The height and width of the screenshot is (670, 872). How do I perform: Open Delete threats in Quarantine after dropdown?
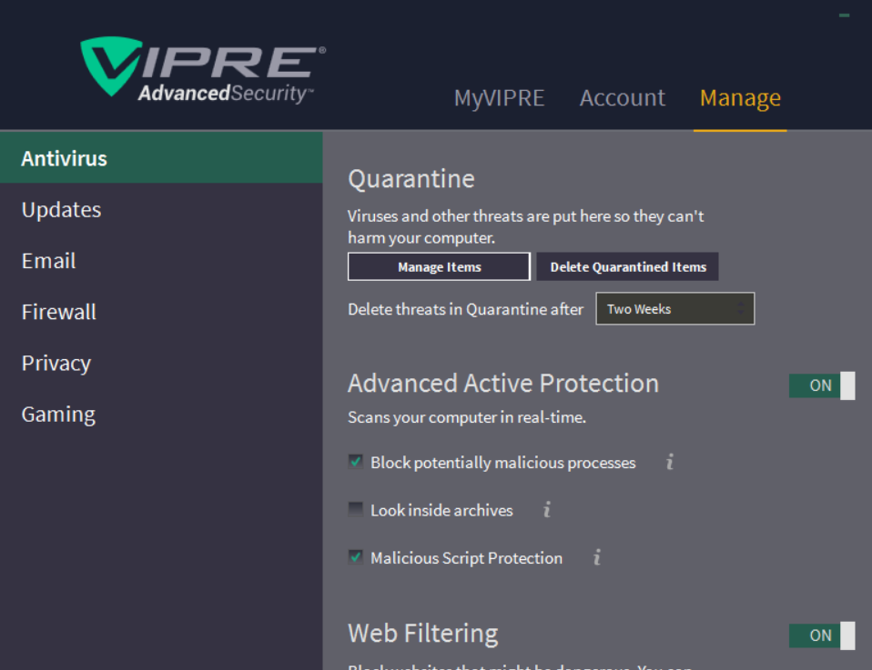(675, 309)
